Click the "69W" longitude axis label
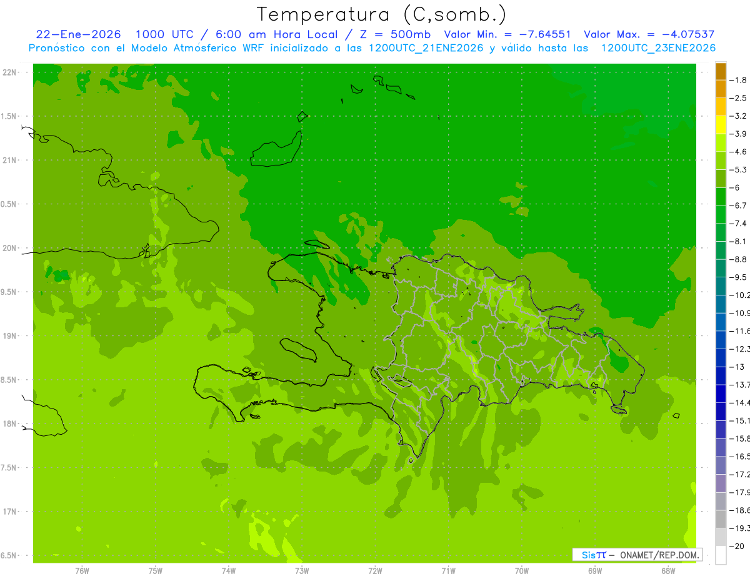Image resolution: width=750 pixels, height=579 pixels. tap(595, 571)
